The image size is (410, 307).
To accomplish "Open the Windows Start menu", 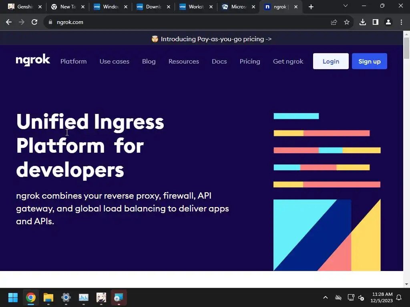I will click(13, 297).
